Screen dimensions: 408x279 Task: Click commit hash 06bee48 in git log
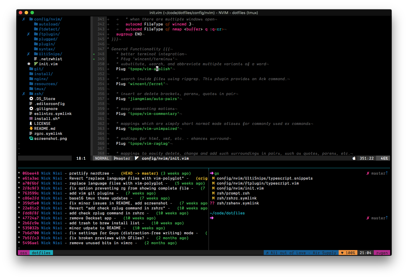coord(30,173)
